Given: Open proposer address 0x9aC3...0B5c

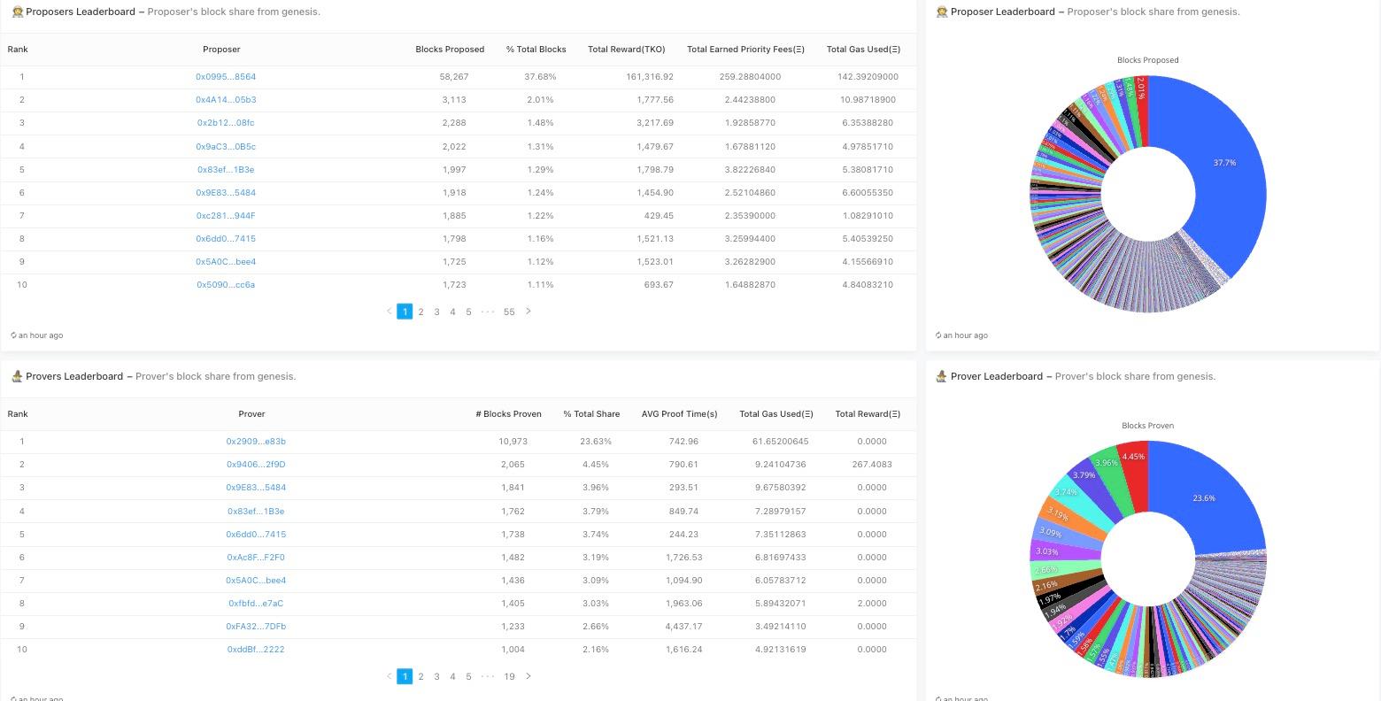Looking at the screenshot, I should click(226, 147).
